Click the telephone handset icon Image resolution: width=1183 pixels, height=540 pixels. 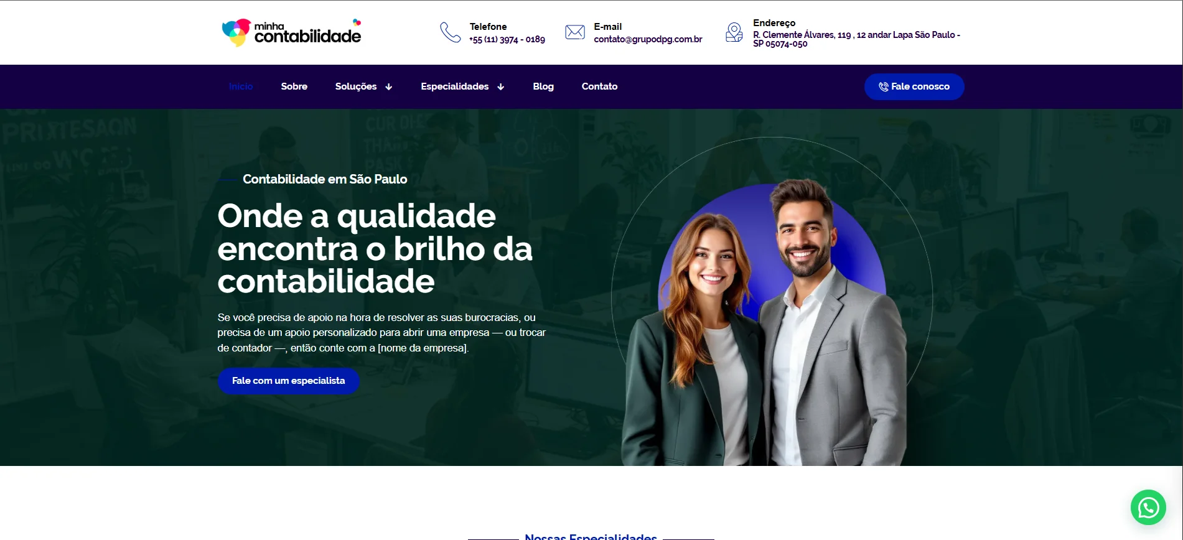tap(450, 32)
